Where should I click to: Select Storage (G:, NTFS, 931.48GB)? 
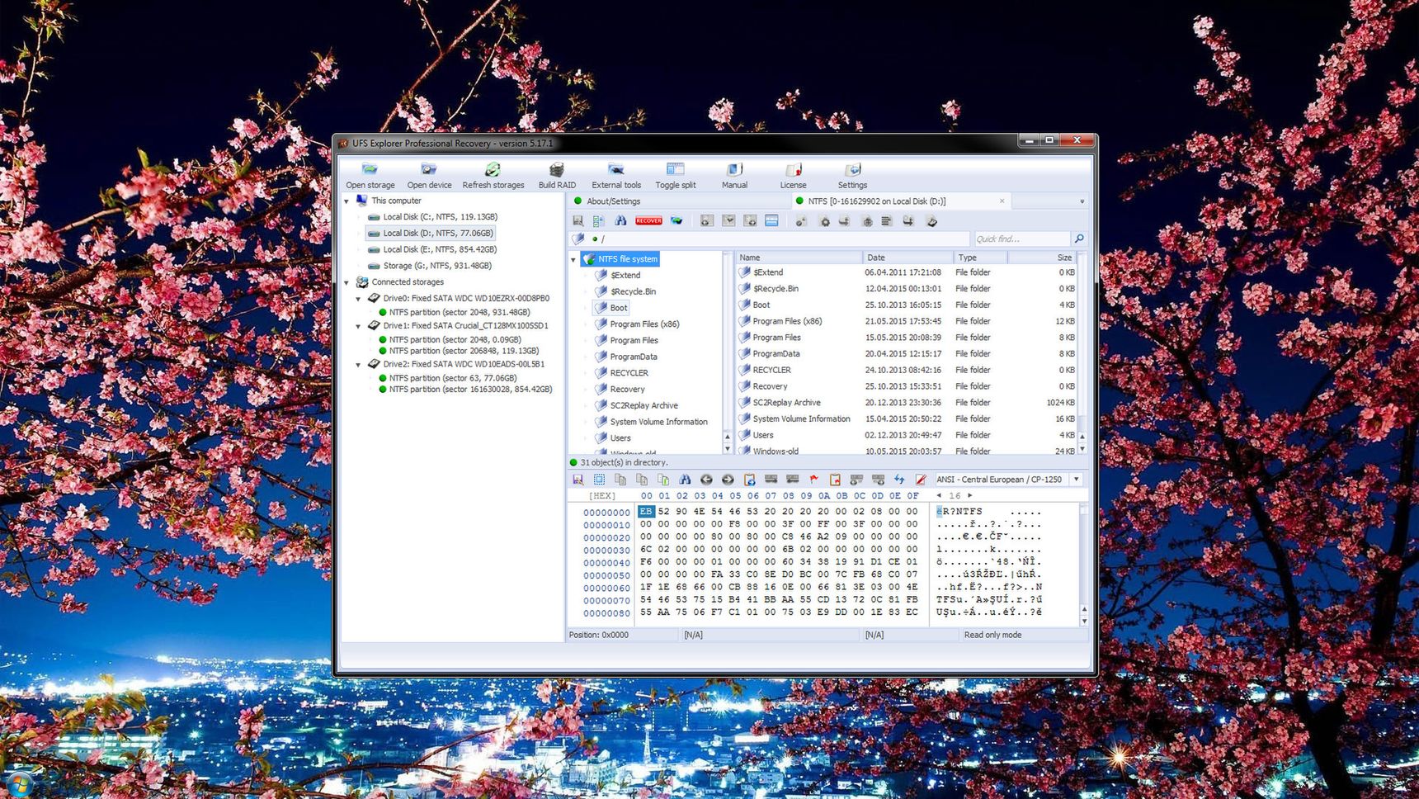(x=430, y=266)
